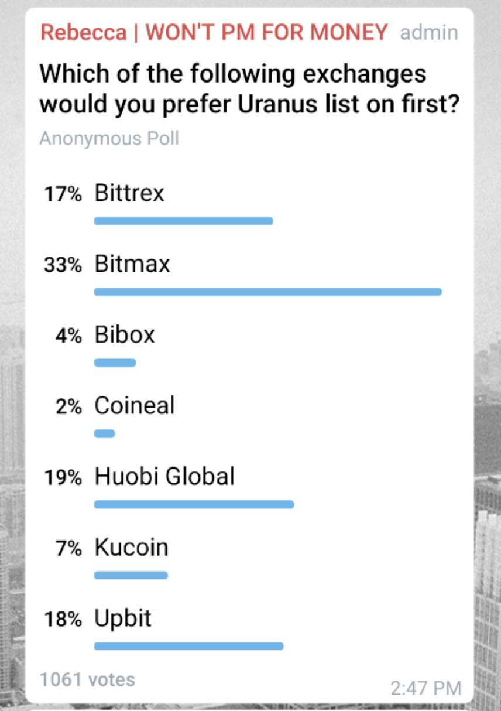
Task: Click the Bitmax 33% result bar
Action: tap(267, 292)
